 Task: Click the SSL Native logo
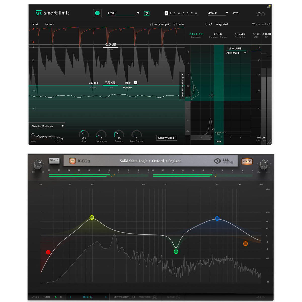coord(223,161)
